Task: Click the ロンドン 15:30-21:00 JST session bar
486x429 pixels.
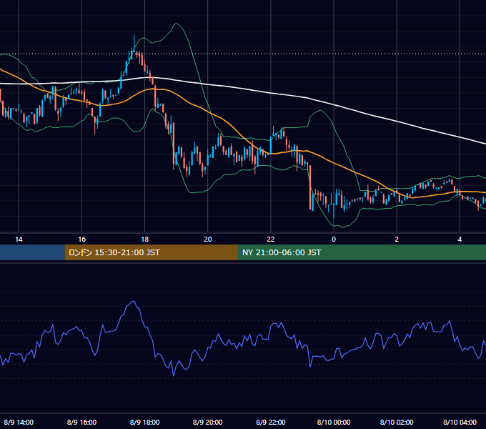Action: [152, 252]
